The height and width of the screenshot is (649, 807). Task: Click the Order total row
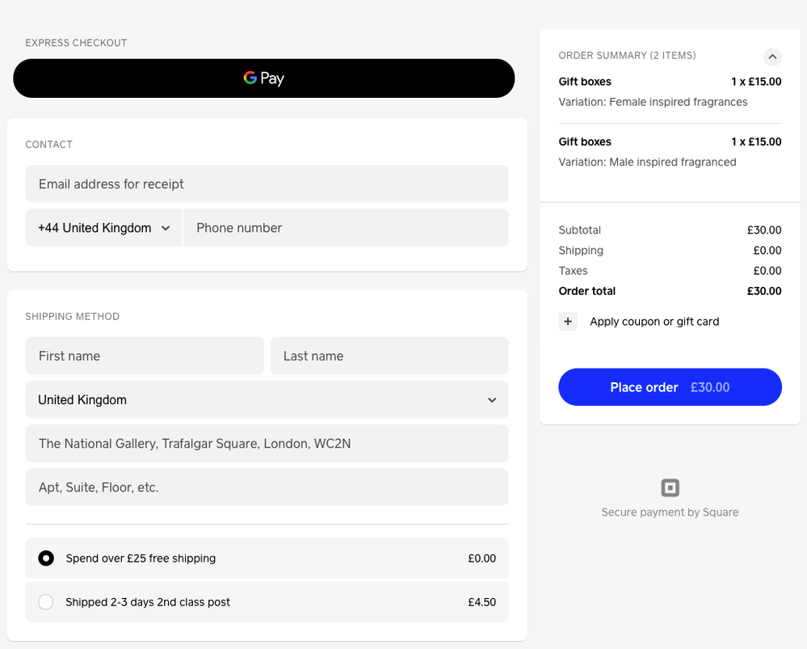[669, 291]
